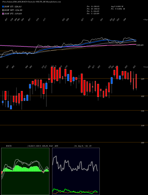Screen dimensions: 148x195
Task: Click the white DOW MT legend swatch
Action: coord(3,10)
